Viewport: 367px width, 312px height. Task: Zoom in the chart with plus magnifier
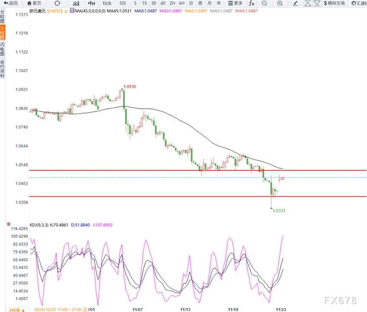pos(280,3)
